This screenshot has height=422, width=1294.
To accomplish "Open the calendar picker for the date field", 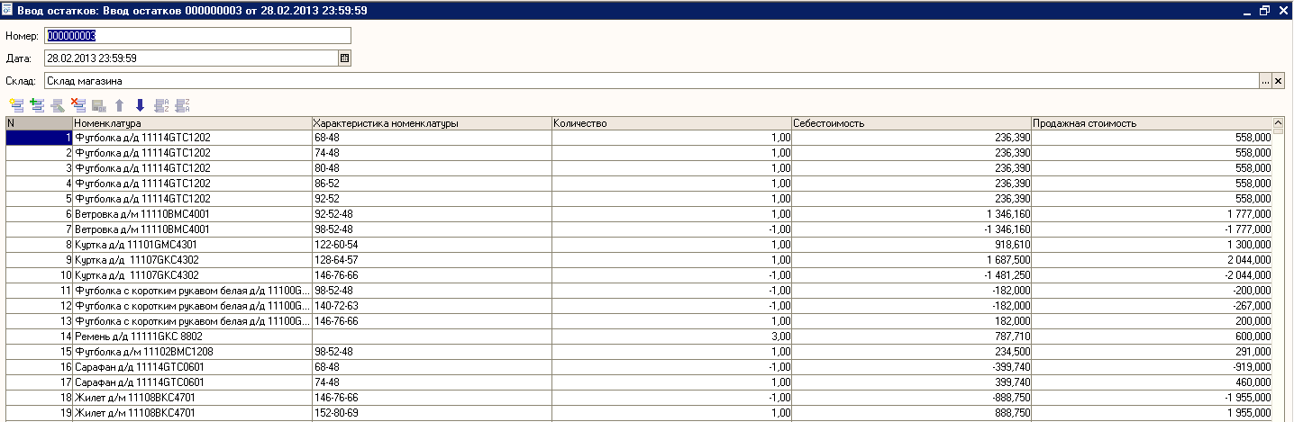I will [344, 58].
